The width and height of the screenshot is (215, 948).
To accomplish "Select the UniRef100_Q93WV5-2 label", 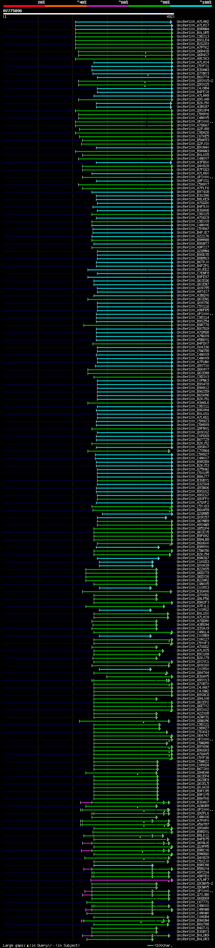I will [x=195, y=883].
